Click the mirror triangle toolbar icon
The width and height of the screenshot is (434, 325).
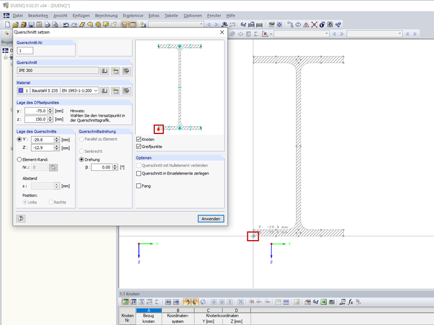pos(306,25)
